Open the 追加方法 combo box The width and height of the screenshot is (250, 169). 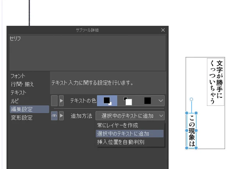[130, 116]
